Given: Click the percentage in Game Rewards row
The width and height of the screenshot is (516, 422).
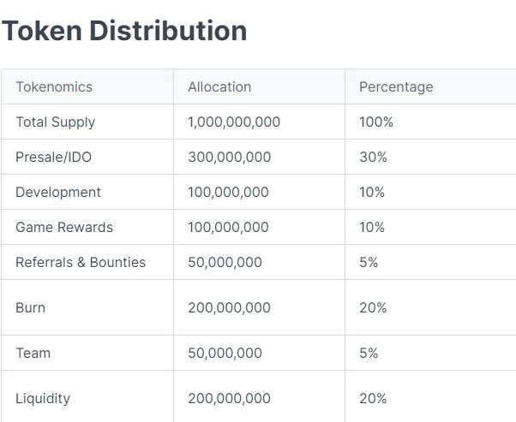Looking at the screenshot, I should [372, 227].
